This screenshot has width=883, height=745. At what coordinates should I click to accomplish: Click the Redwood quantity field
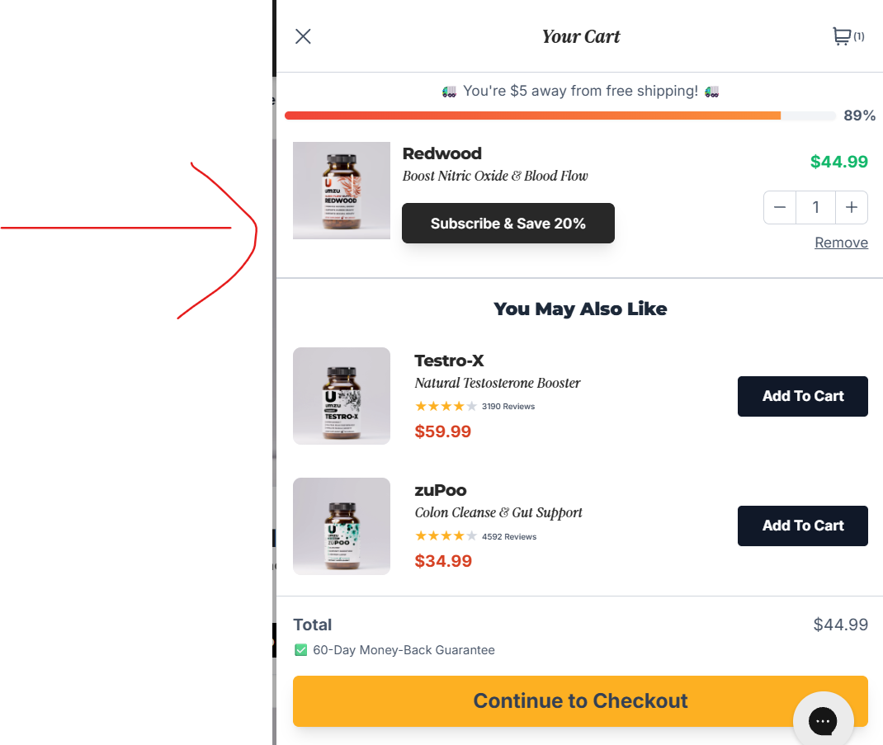tap(816, 207)
